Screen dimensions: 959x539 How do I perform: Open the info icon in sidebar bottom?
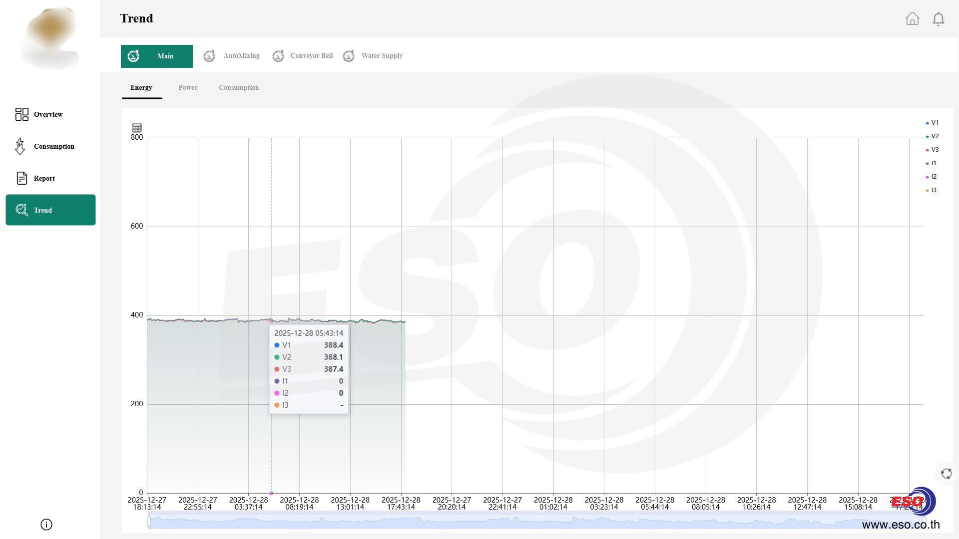(x=46, y=525)
